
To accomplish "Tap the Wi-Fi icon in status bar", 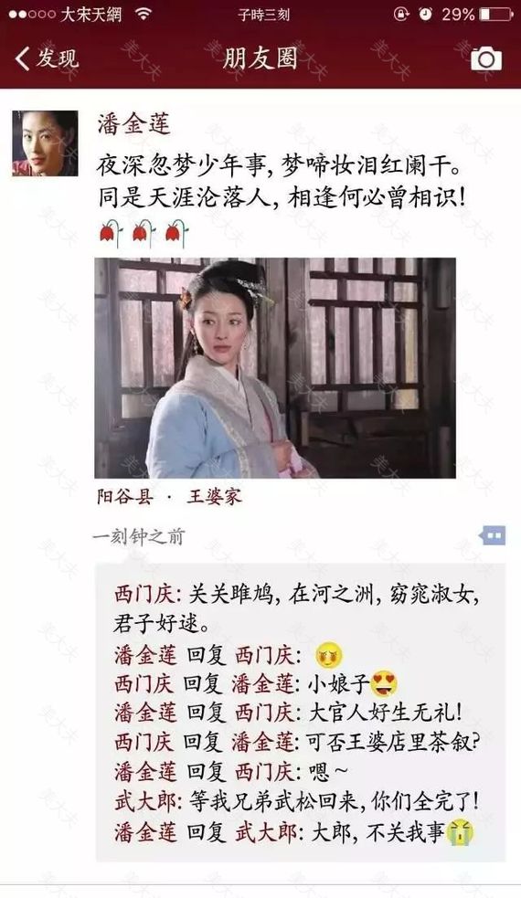I will pyautogui.click(x=143, y=15).
